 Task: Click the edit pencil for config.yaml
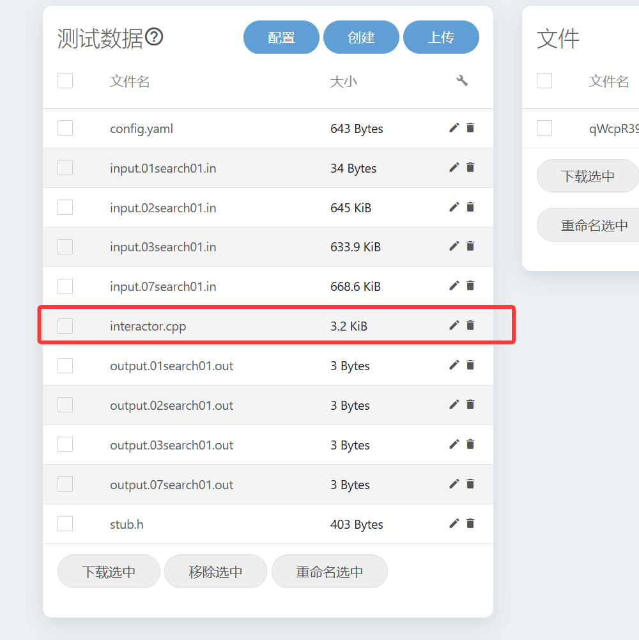pos(454,128)
